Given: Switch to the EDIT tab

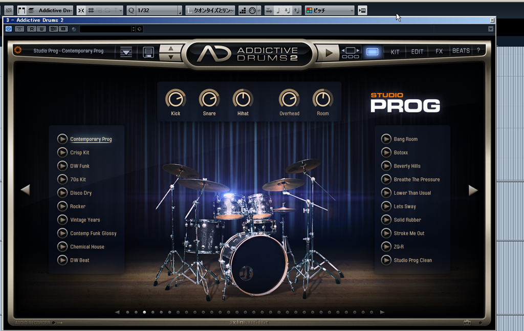Looking at the screenshot, I should [x=417, y=52].
